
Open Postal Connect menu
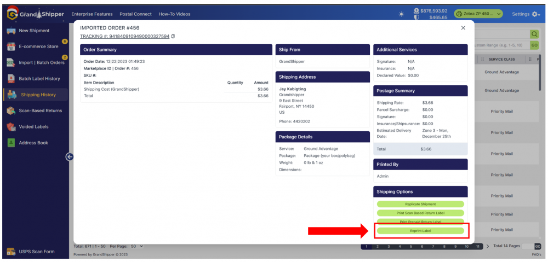(135, 14)
